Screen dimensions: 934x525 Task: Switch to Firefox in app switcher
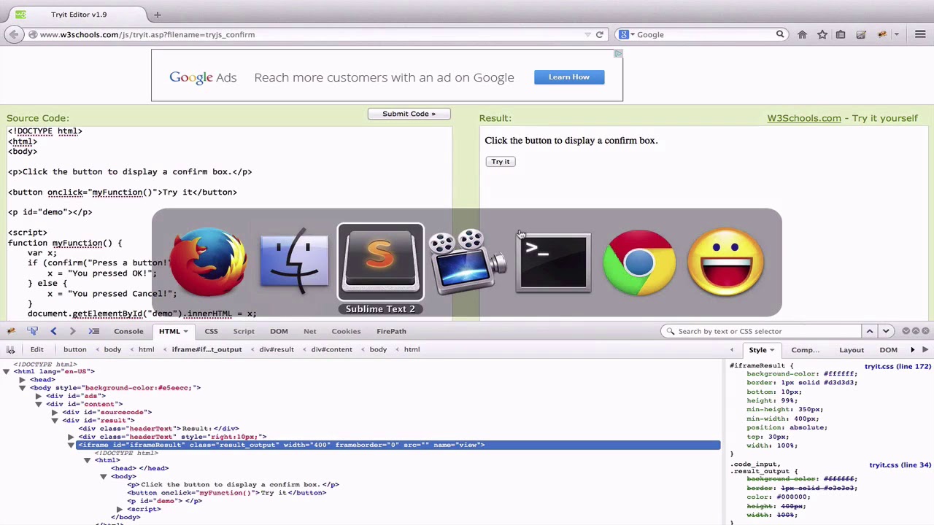[x=208, y=262]
